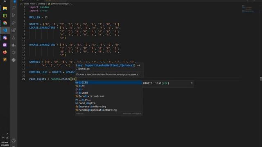Screen dimensions: 262x147
Task: Click 'DIGITS: list[str]' detail text
Action: tap(156, 83)
